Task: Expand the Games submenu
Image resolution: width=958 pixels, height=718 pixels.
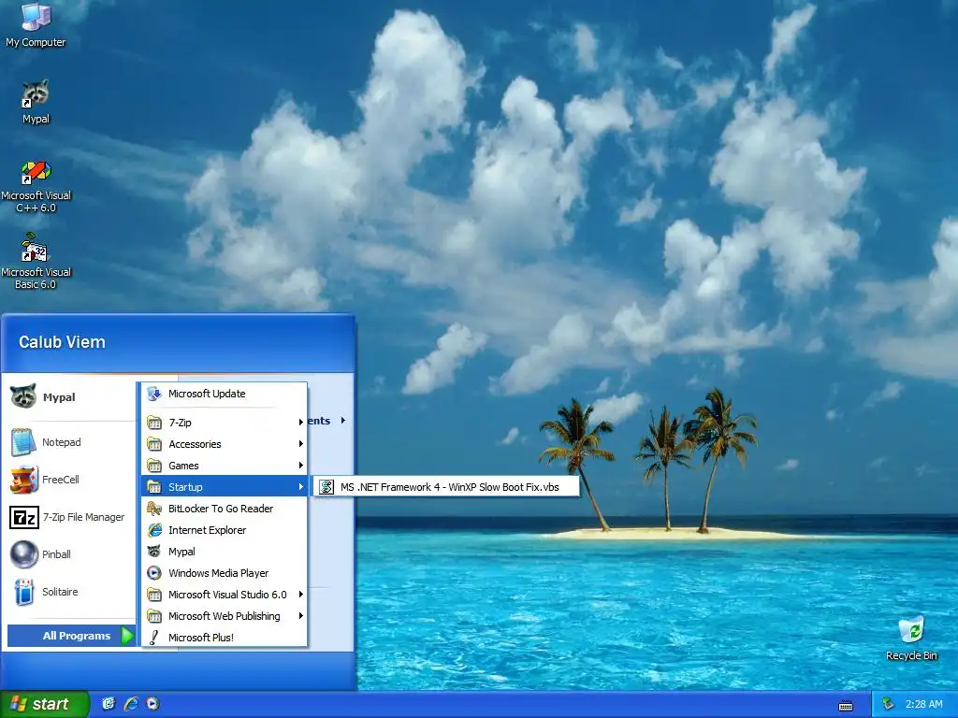Action: (x=225, y=466)
